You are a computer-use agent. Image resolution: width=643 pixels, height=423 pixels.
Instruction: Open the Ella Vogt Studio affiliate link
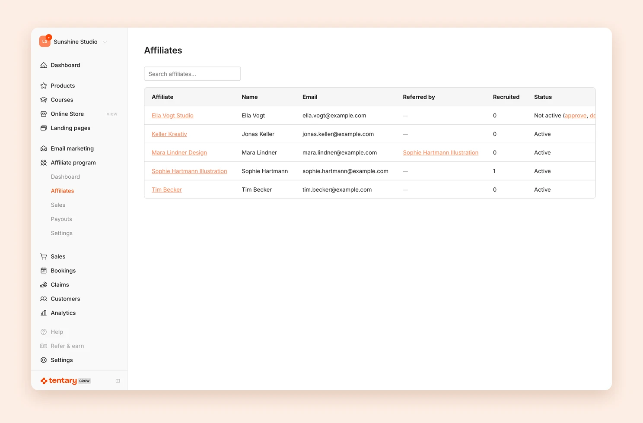pos(172,116)
